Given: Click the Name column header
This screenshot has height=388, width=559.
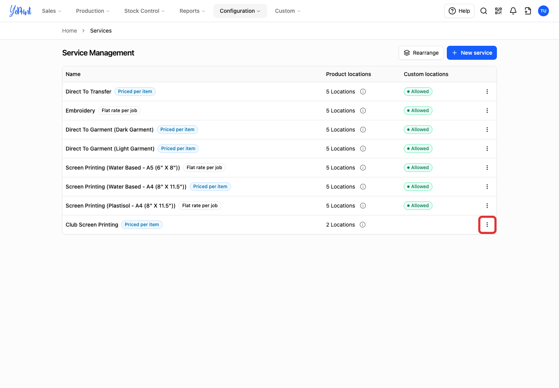Looking at the screenshot, I should click(73, 74).
